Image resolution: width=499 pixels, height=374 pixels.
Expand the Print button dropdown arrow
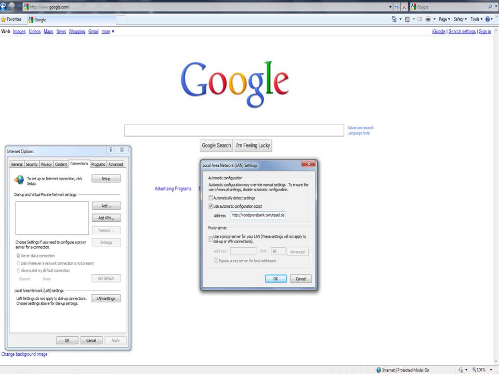click(x=435, y=19)
